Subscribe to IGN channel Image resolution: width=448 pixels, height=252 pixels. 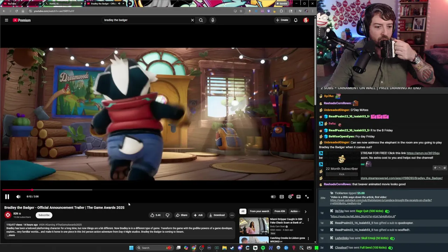(44, 215)
